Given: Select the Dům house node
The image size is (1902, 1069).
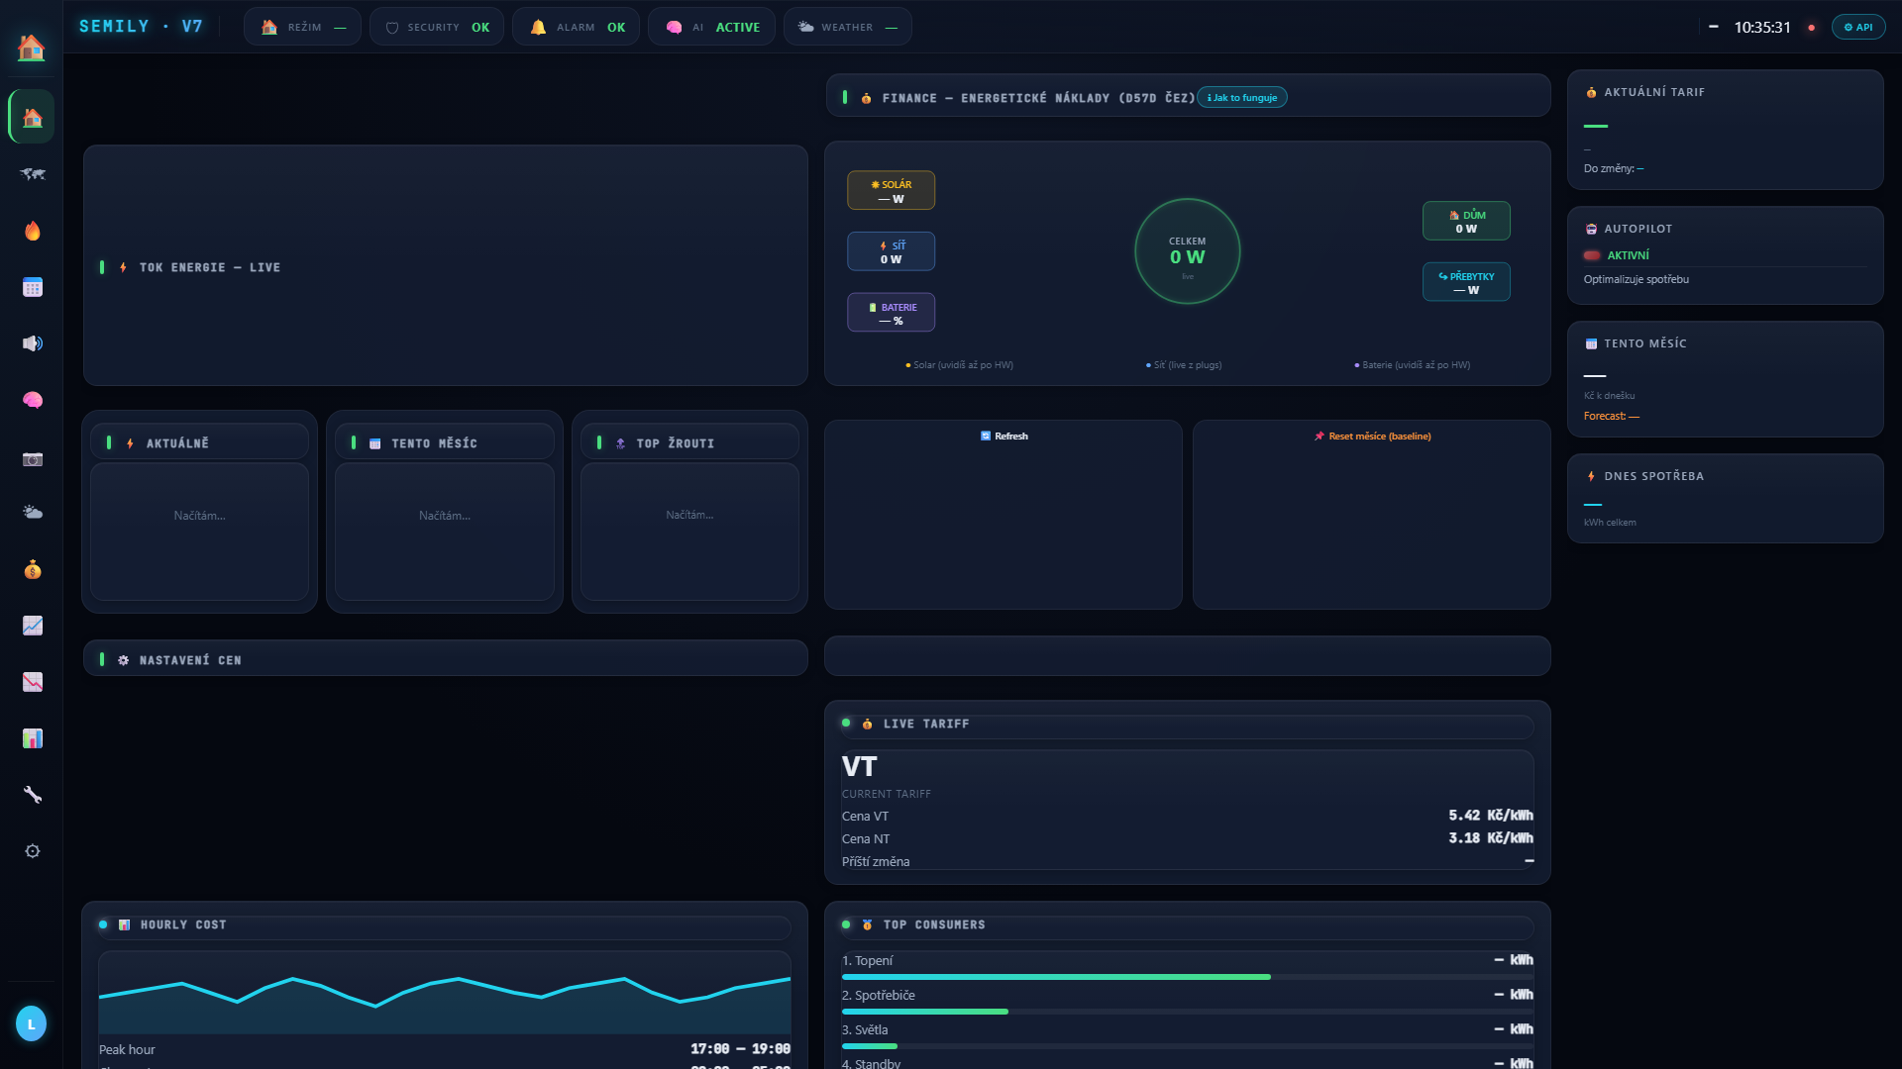Looking at the screenshot, I should (1466, 221).
